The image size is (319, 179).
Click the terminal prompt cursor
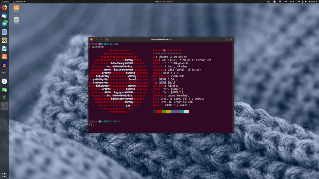[92, 125]
